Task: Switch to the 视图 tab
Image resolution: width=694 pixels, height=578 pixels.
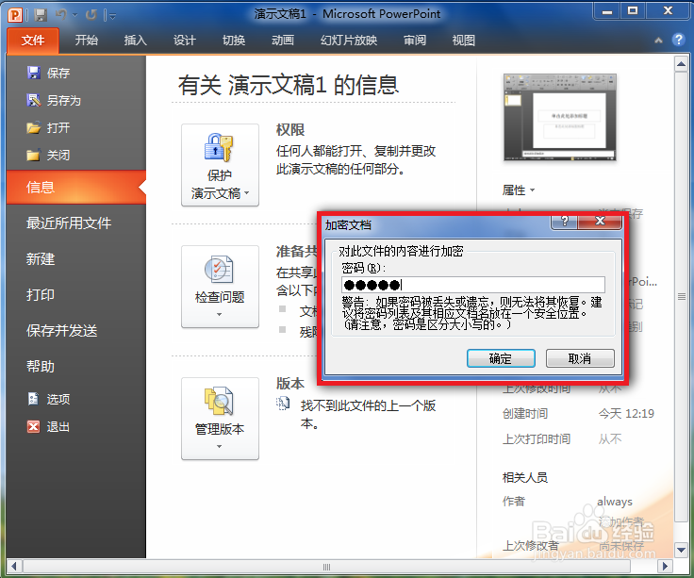Action: click(463, 41)
